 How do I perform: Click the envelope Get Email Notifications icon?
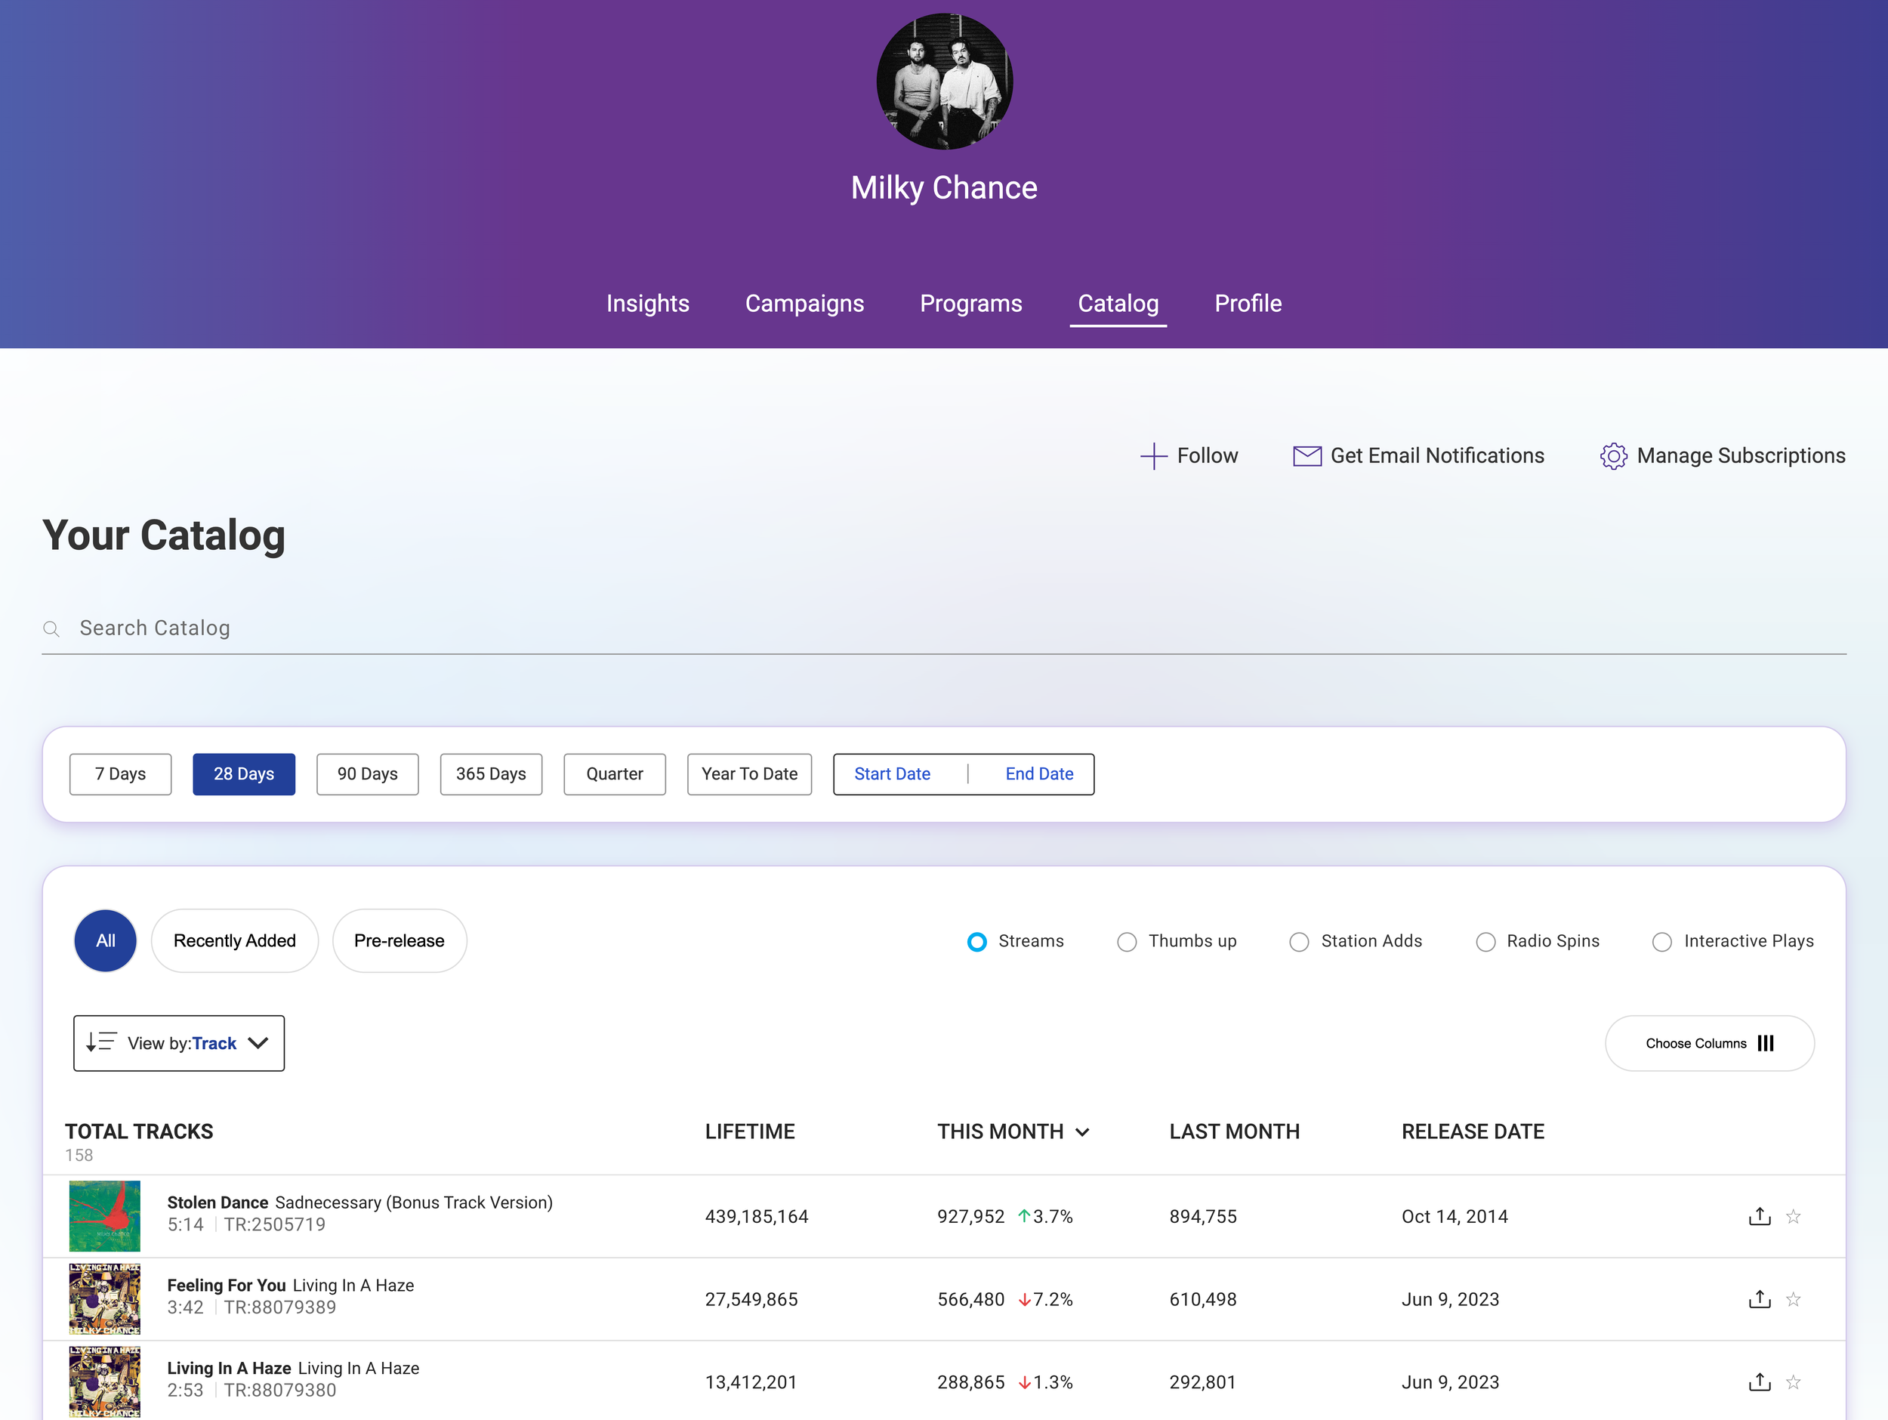[x=1306, y=456]
